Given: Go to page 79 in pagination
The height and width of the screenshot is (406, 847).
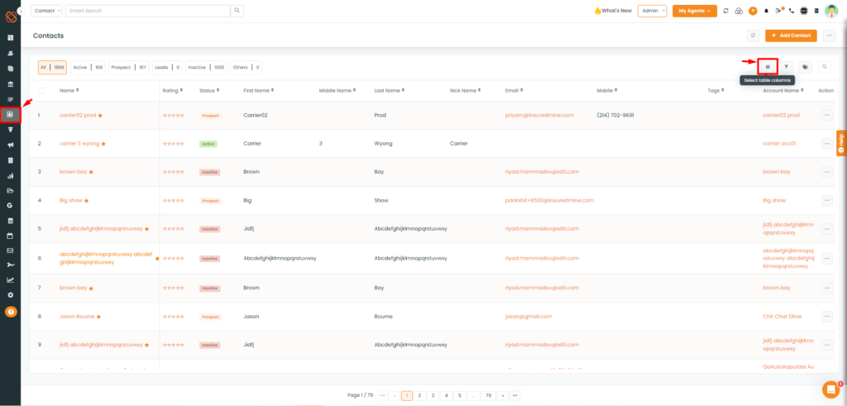Looking at the screenshot, I should pyautogui.click(x=488, y=396).
